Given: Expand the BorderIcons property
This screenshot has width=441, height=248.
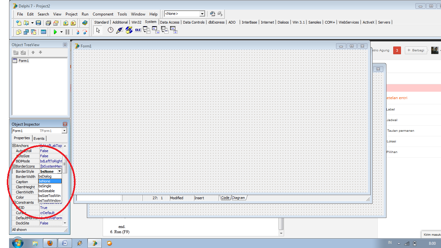Looking at the screenshot, I should (x=14, y=166).
